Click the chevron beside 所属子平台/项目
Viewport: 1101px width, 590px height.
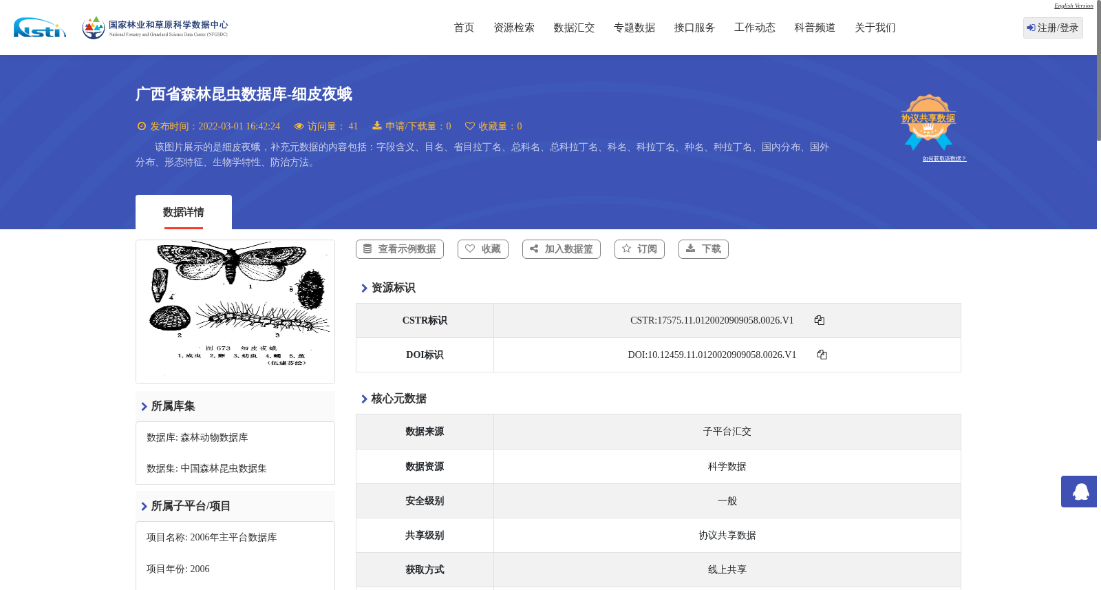(144, 507)
